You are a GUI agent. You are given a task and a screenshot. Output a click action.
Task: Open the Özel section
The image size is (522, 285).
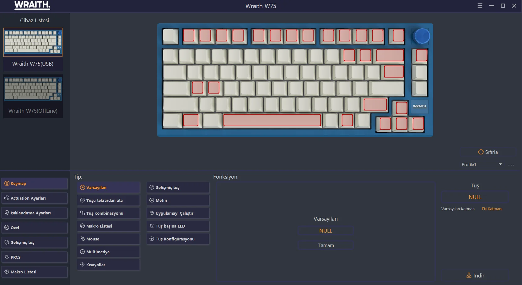pos(35,228)
